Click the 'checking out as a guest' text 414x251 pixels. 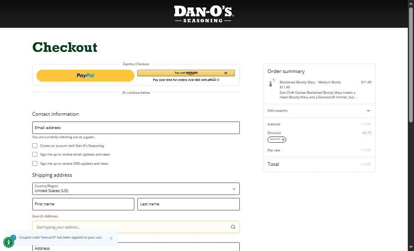pos(63,137)
